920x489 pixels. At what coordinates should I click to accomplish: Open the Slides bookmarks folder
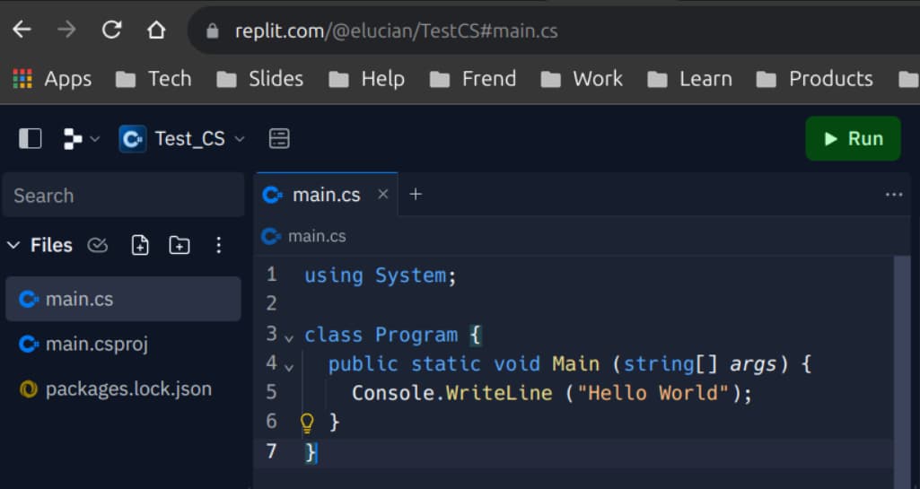(260, 79)
